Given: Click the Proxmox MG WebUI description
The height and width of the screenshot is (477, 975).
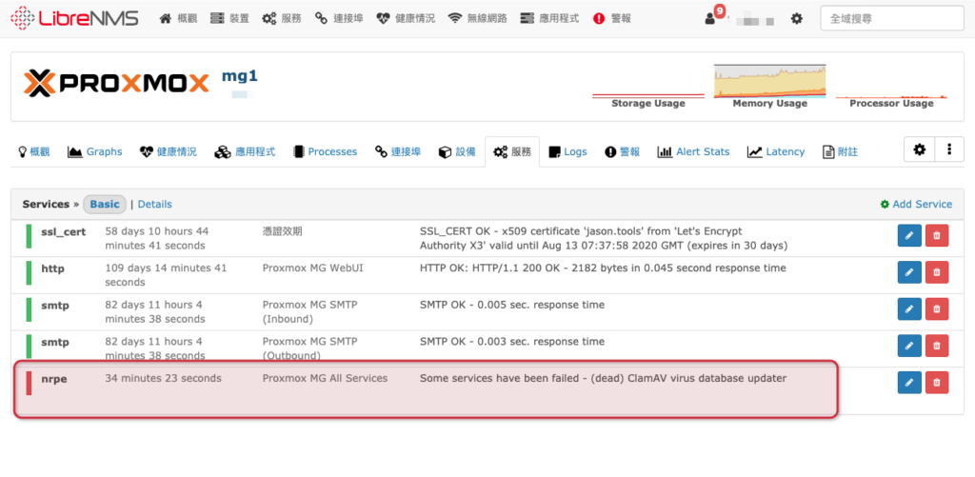Looking at the screenshot, I should click(x=312, y=268).
